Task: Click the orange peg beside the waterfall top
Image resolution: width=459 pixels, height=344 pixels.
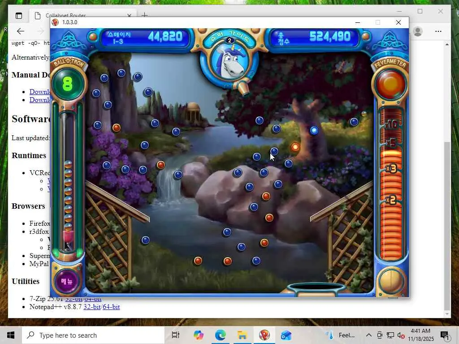Action: 161,165
